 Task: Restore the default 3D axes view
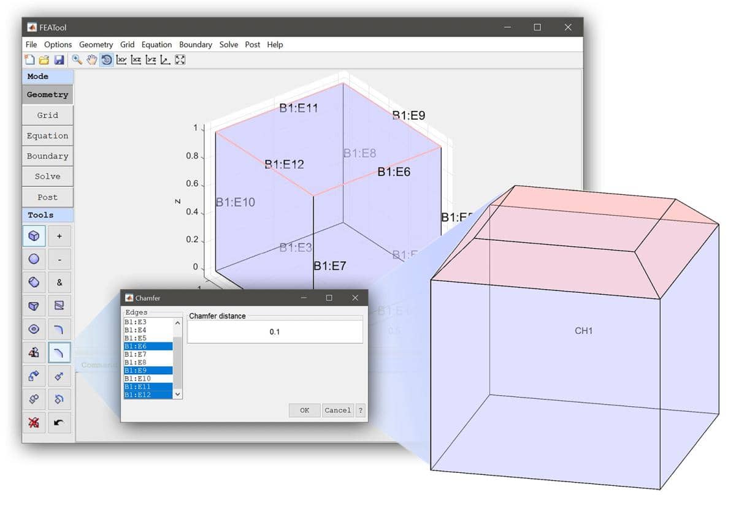[166, 60]
